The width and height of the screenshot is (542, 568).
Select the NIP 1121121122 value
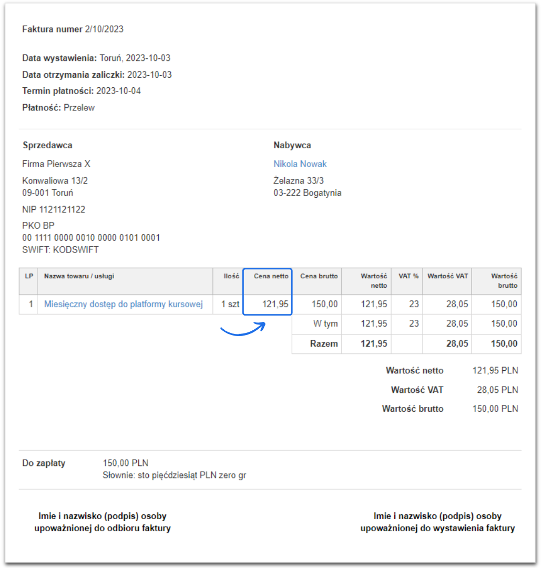(x=54, y=209)
